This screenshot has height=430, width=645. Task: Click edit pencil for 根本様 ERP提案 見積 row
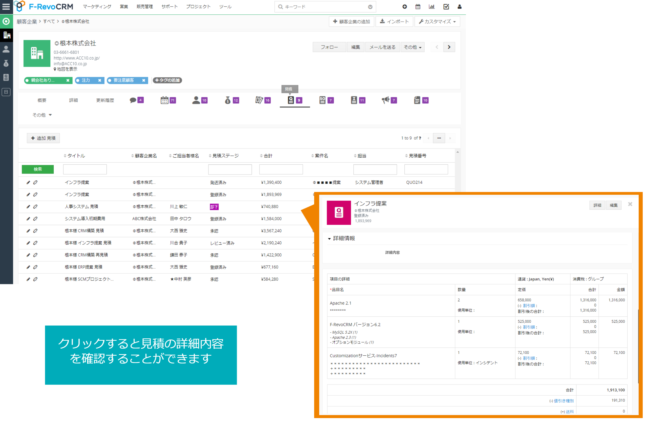[x=28, y=267]
